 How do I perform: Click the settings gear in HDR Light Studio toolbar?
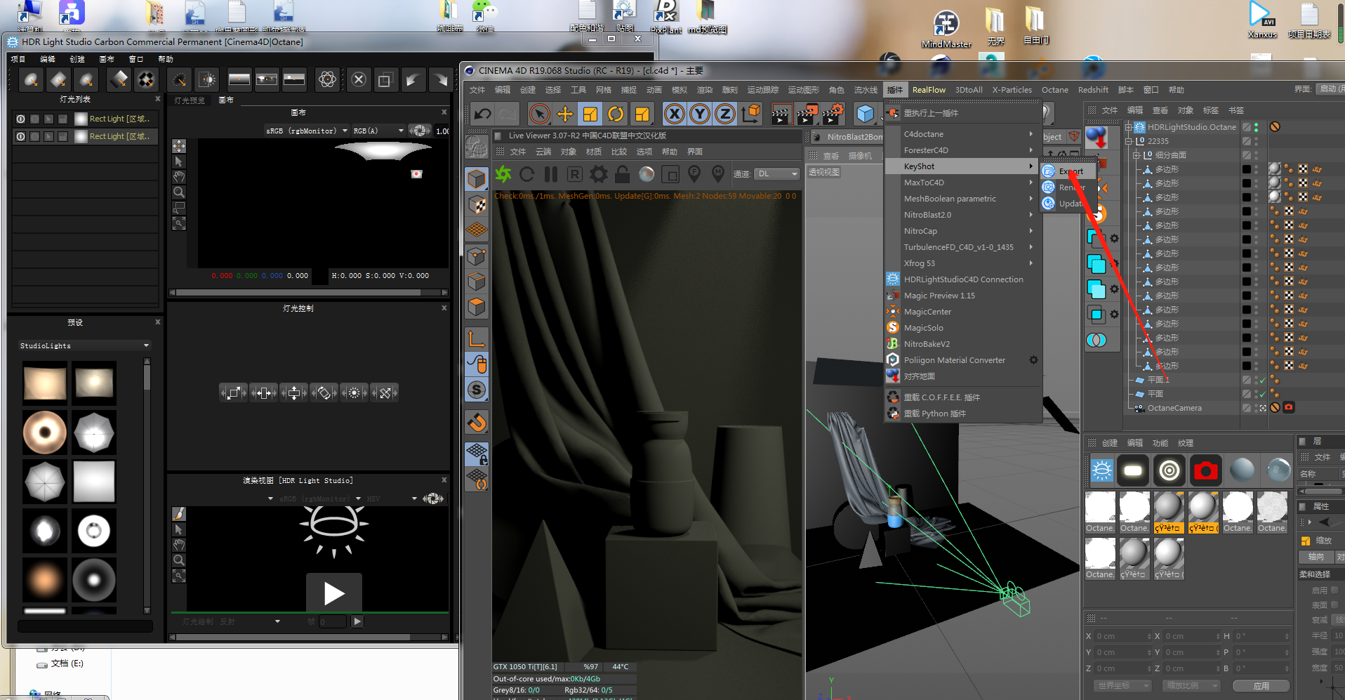[x=327, y=79]
